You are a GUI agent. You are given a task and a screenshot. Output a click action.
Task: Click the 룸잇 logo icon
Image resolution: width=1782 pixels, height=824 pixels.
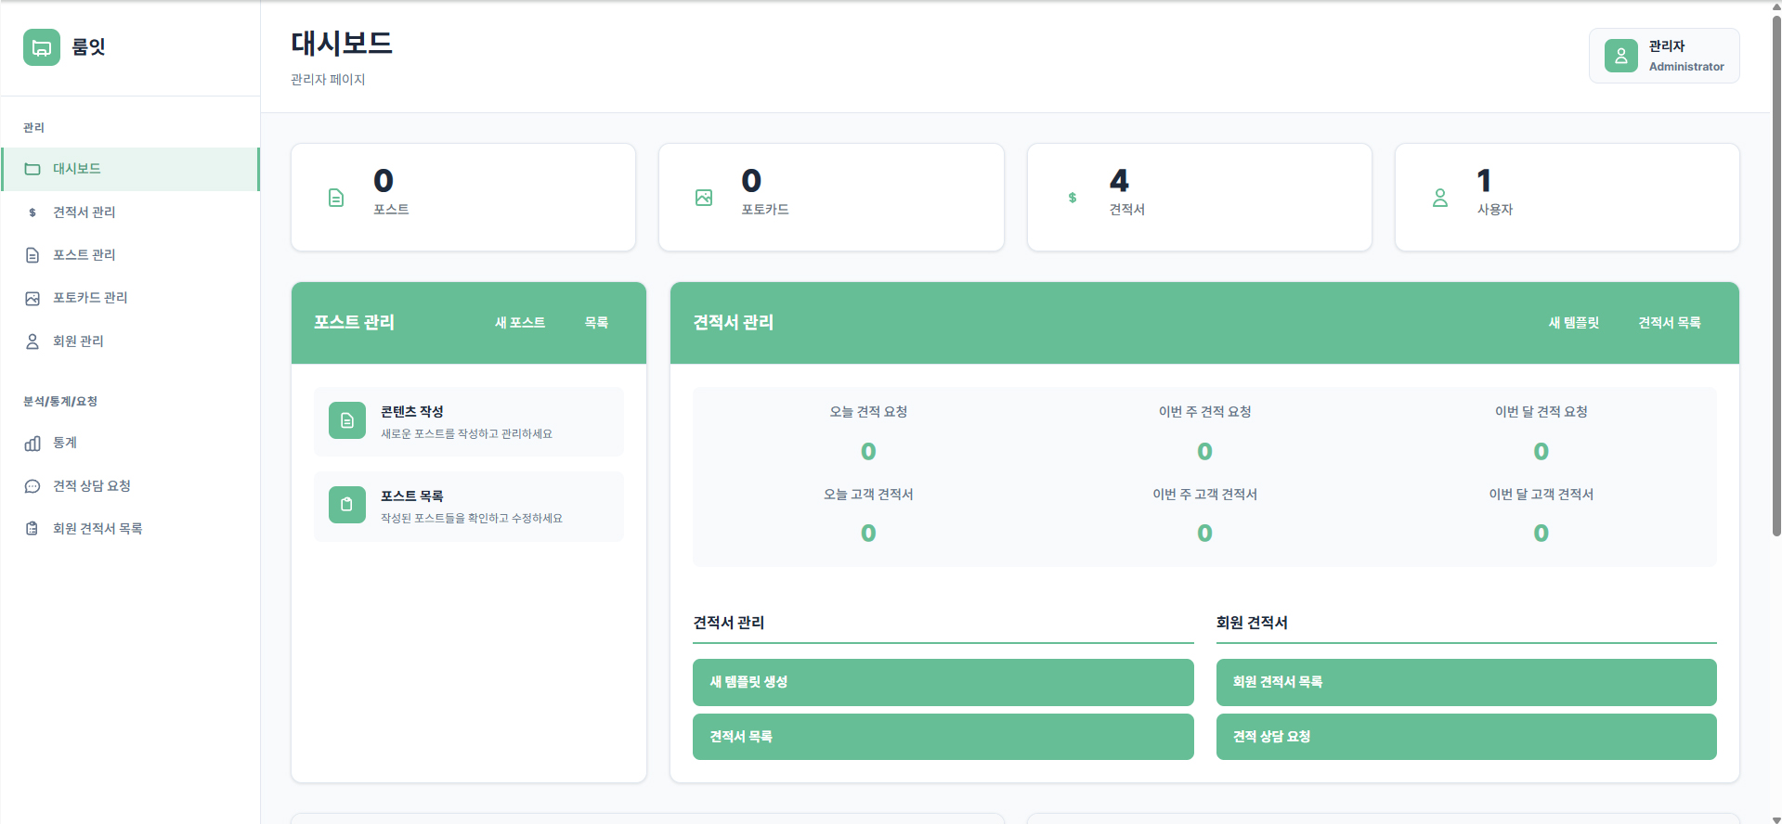[x=42, y=47]
